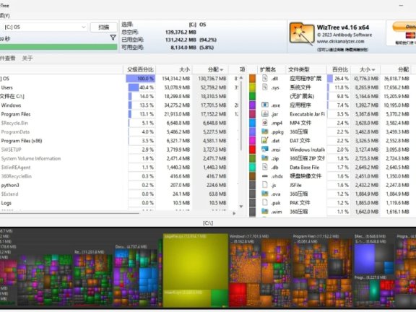The height and width of the screenshot is (312, 416).
Task: Click the large blue block in $Recycle treemap
Action: pos(365,259)
